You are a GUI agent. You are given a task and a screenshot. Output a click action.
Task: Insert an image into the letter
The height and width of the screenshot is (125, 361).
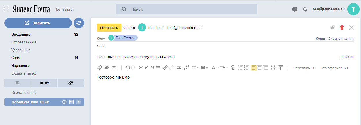coord(179,68)
